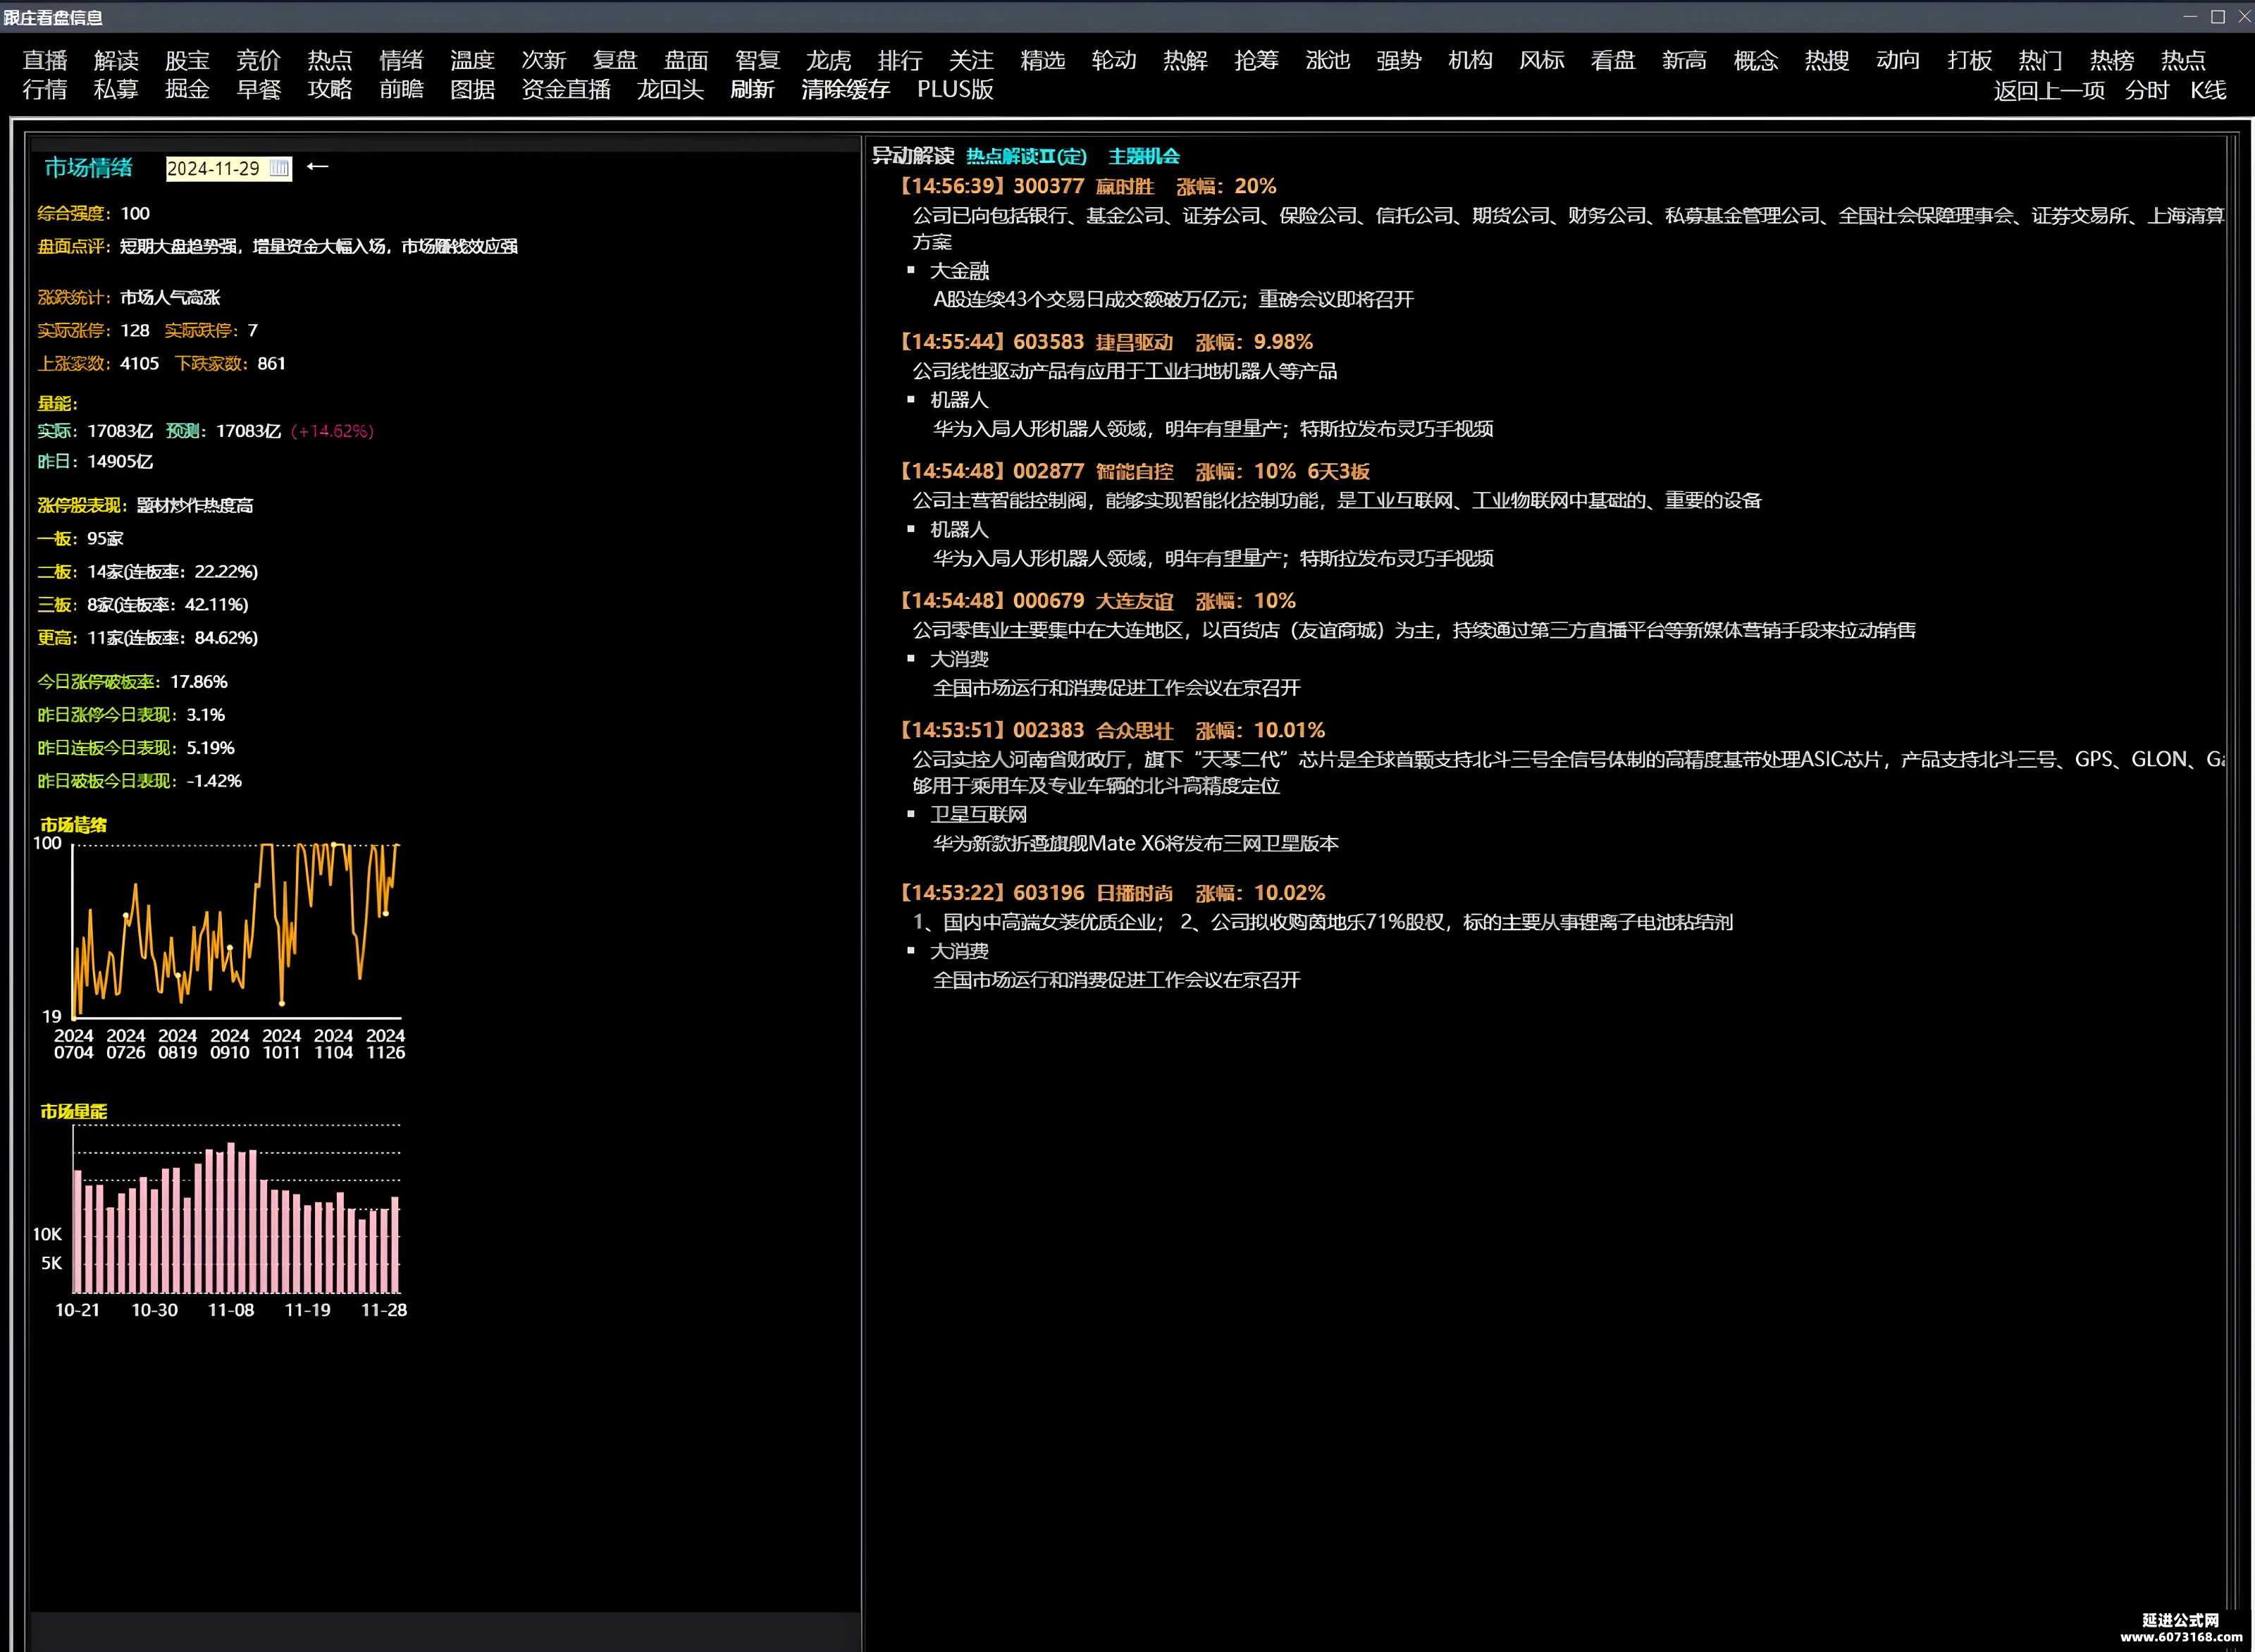This screenshot has height=1652, width=2255.
Task: Open stock 603583 捷昌驱动 entry
Action: point(1106,342)
